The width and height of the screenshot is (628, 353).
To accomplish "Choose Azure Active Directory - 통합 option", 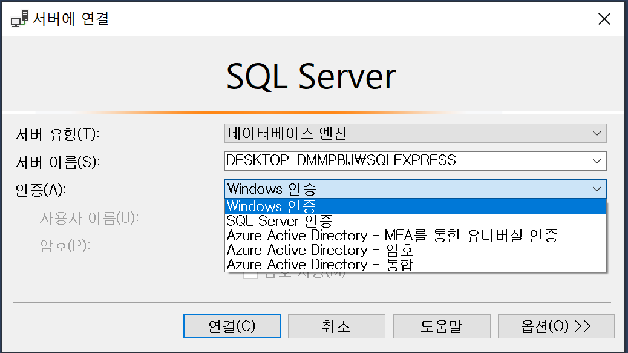I will [415, 265].
